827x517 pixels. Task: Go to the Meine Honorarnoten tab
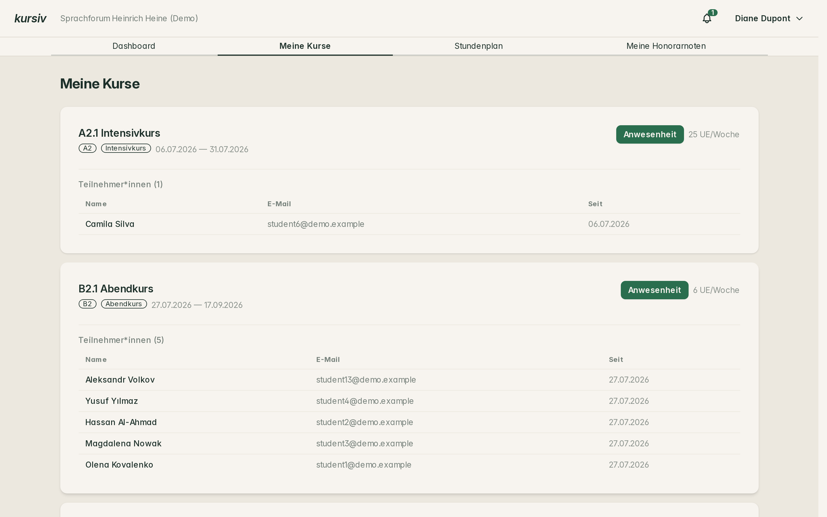point(666,46)
